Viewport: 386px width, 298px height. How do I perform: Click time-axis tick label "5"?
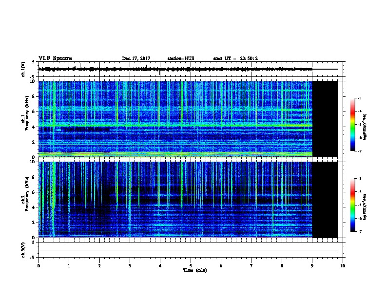pyautogui.click(x=191, y=266)
